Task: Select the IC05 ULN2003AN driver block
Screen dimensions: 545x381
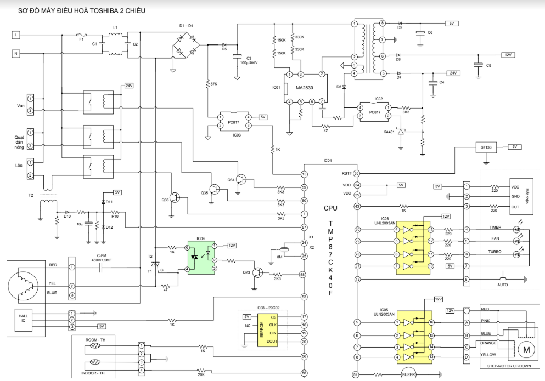Action: [x=414, y=338]
